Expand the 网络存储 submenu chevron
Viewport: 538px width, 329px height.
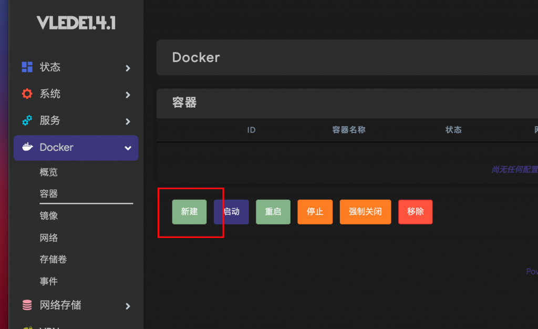pos(128,306)
